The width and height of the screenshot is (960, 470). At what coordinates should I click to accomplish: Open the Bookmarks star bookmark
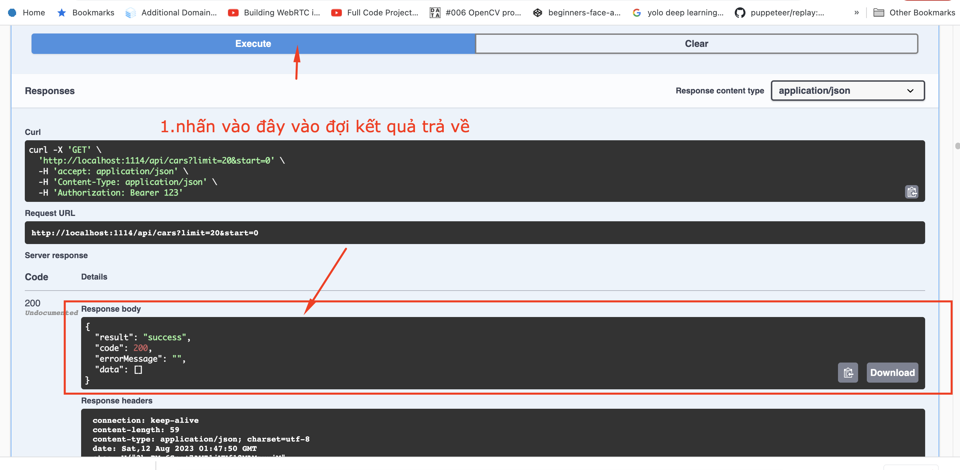86,13
